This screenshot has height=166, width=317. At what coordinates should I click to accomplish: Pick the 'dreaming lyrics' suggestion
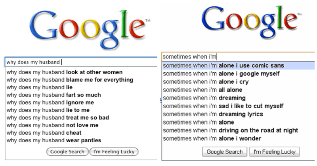pyautogui.click(x=213, y=114)
